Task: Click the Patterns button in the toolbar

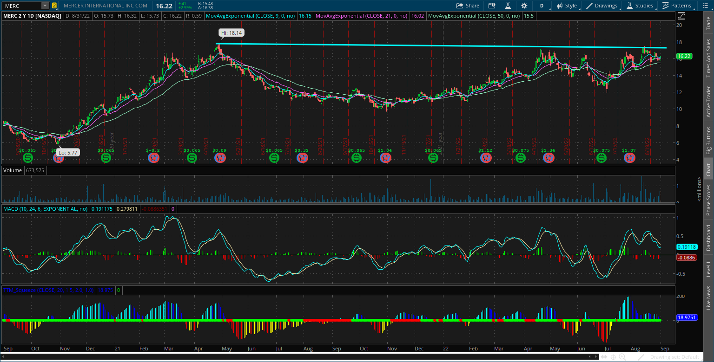Action: pos(679,6)
